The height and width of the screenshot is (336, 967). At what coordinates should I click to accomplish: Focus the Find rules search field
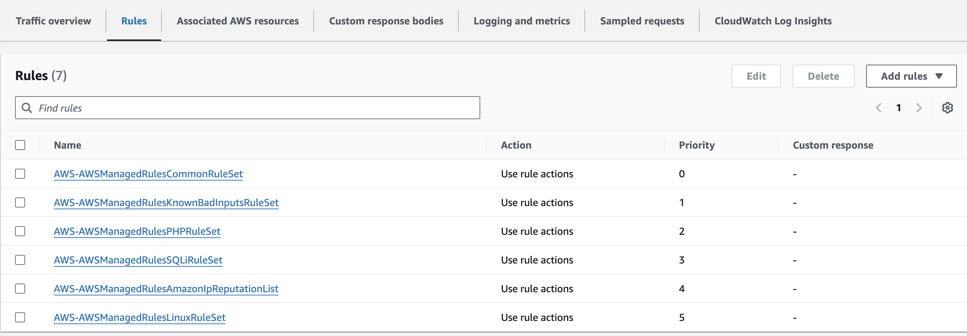tap(247, 108)
